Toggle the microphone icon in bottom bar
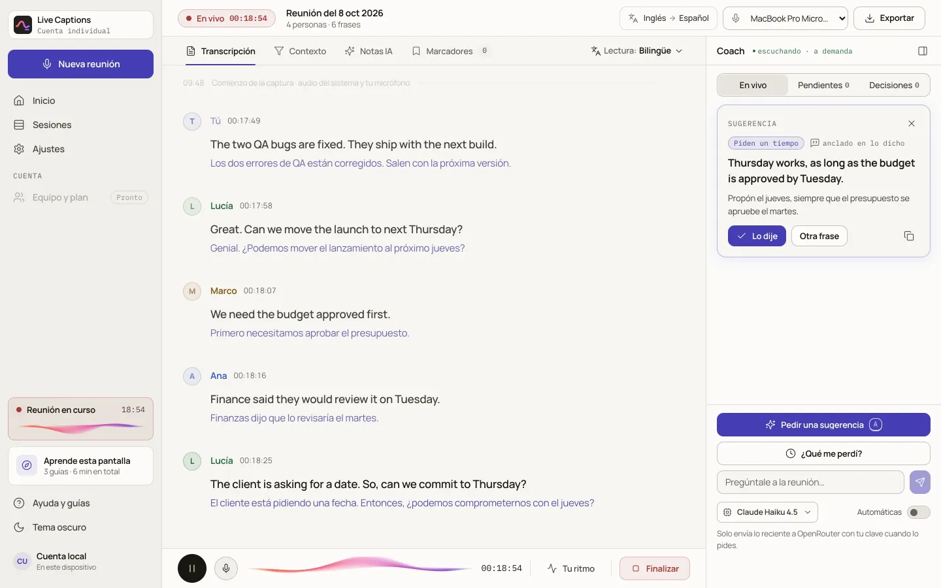This screenshot has width=941, height=588. point(226,568)
